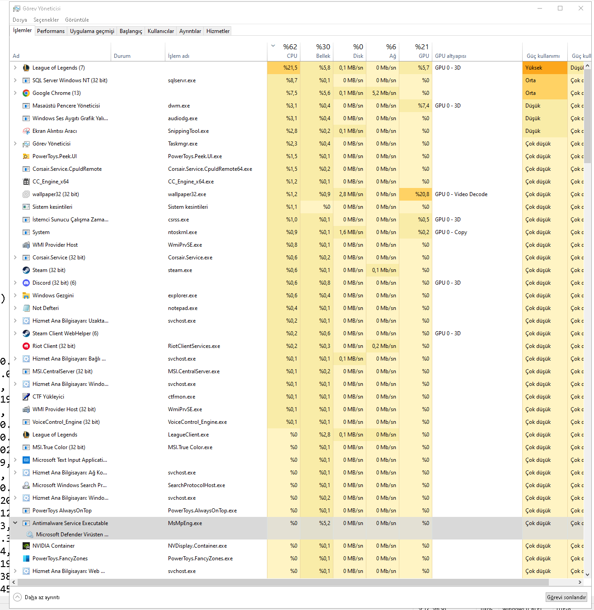Viewport: 594px width, 610px height.
Task: Collapse the Antimalware Service Executable group
Action: [15, 523]
